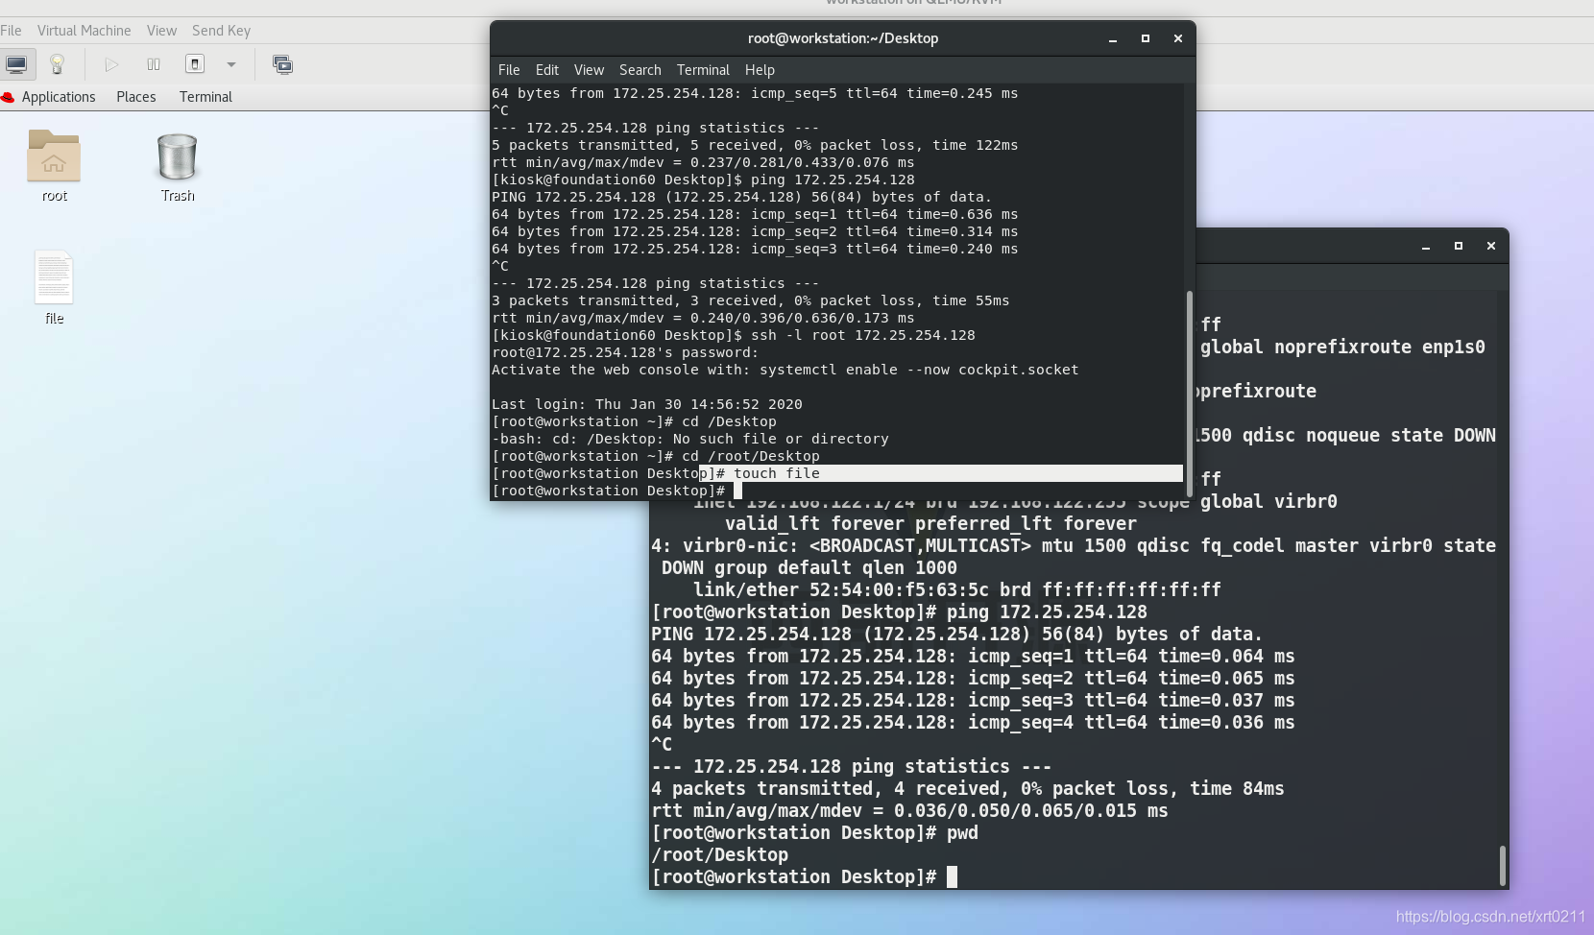Click 'Activate the web console' message line

click(x=785, y=370)
